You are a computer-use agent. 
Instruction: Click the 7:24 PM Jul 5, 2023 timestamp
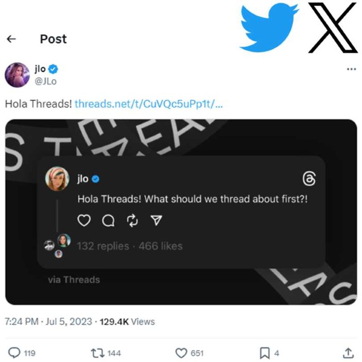pos(48,321)
